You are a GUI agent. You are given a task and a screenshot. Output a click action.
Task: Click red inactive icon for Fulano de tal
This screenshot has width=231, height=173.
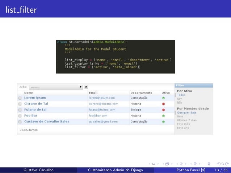coord(163,110)
